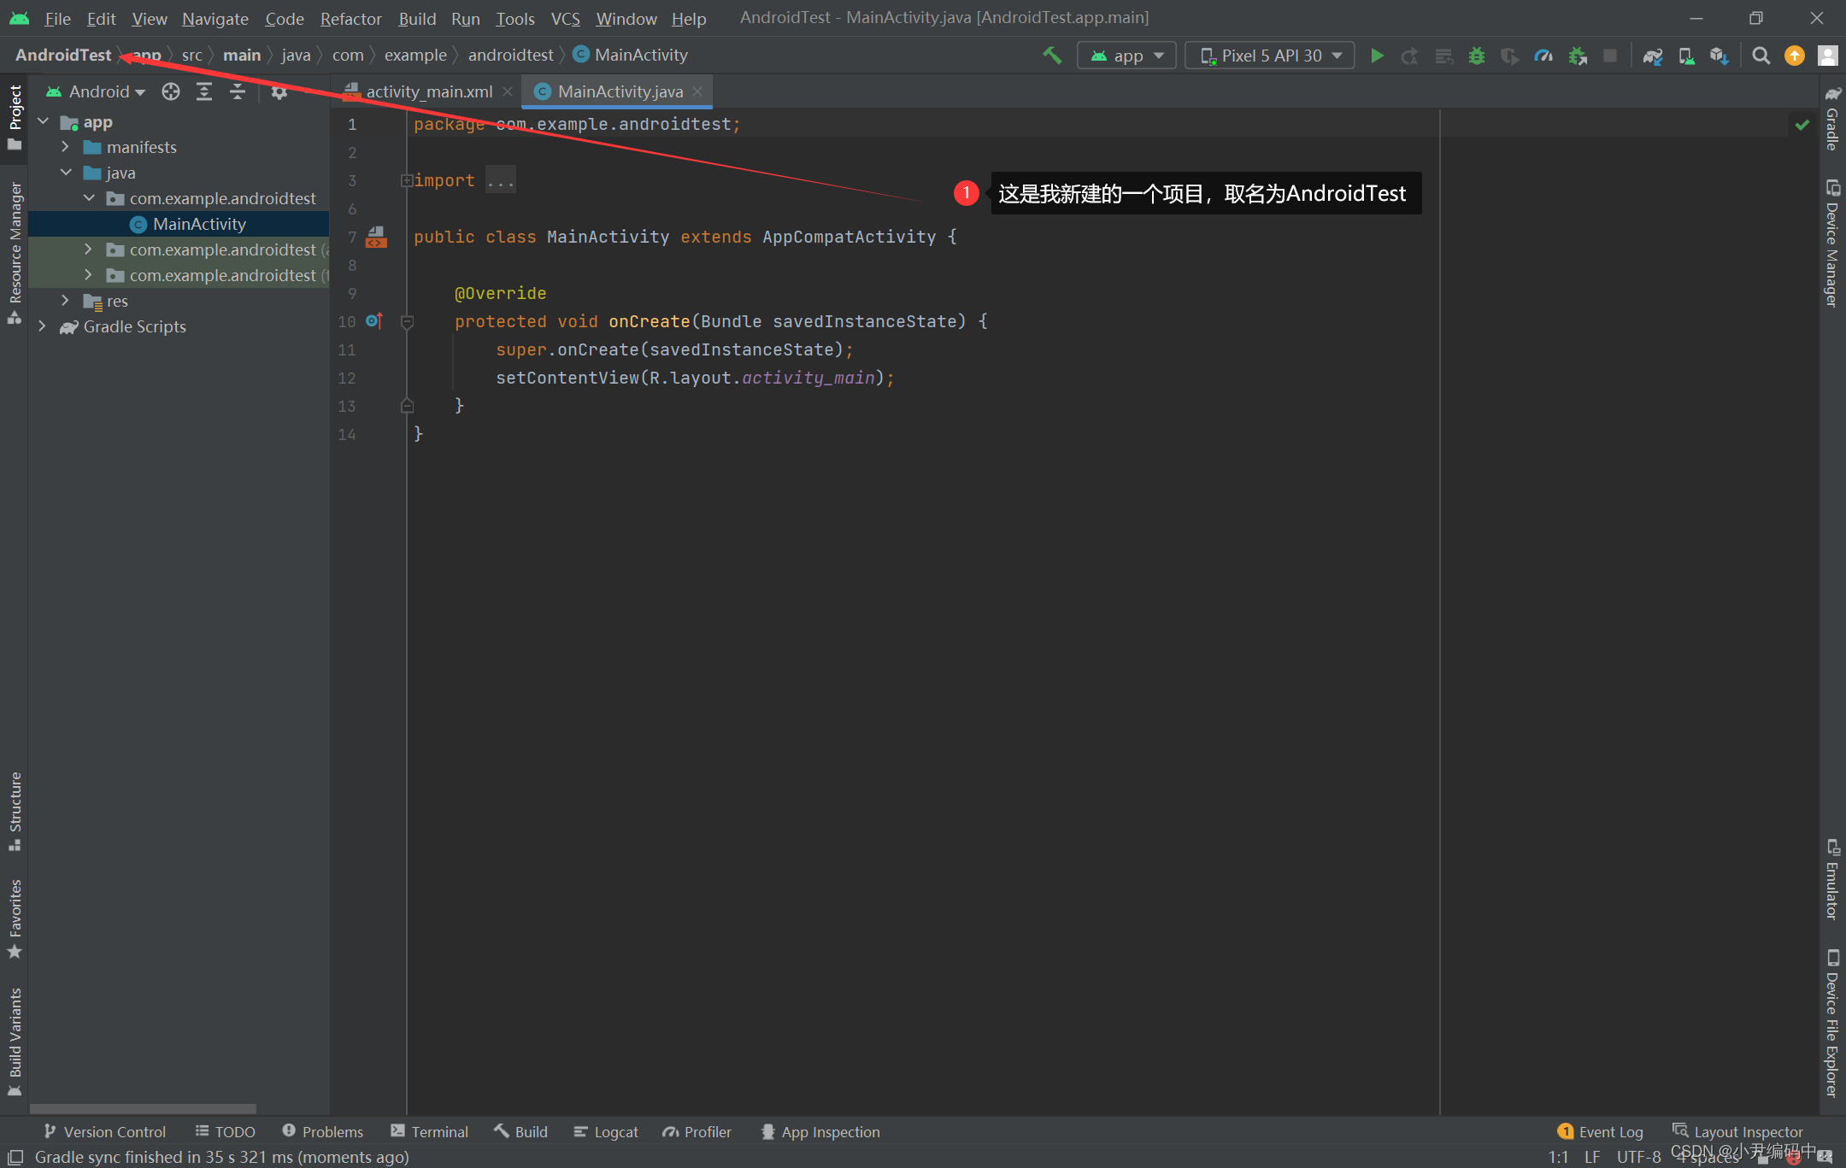Click the orange update notification icon
This screenshot has height=1168, width=1846.
pos(1795,56)
